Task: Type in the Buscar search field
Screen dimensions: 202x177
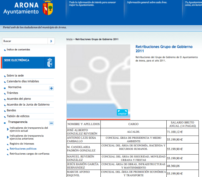Action: tap(25, 41)
